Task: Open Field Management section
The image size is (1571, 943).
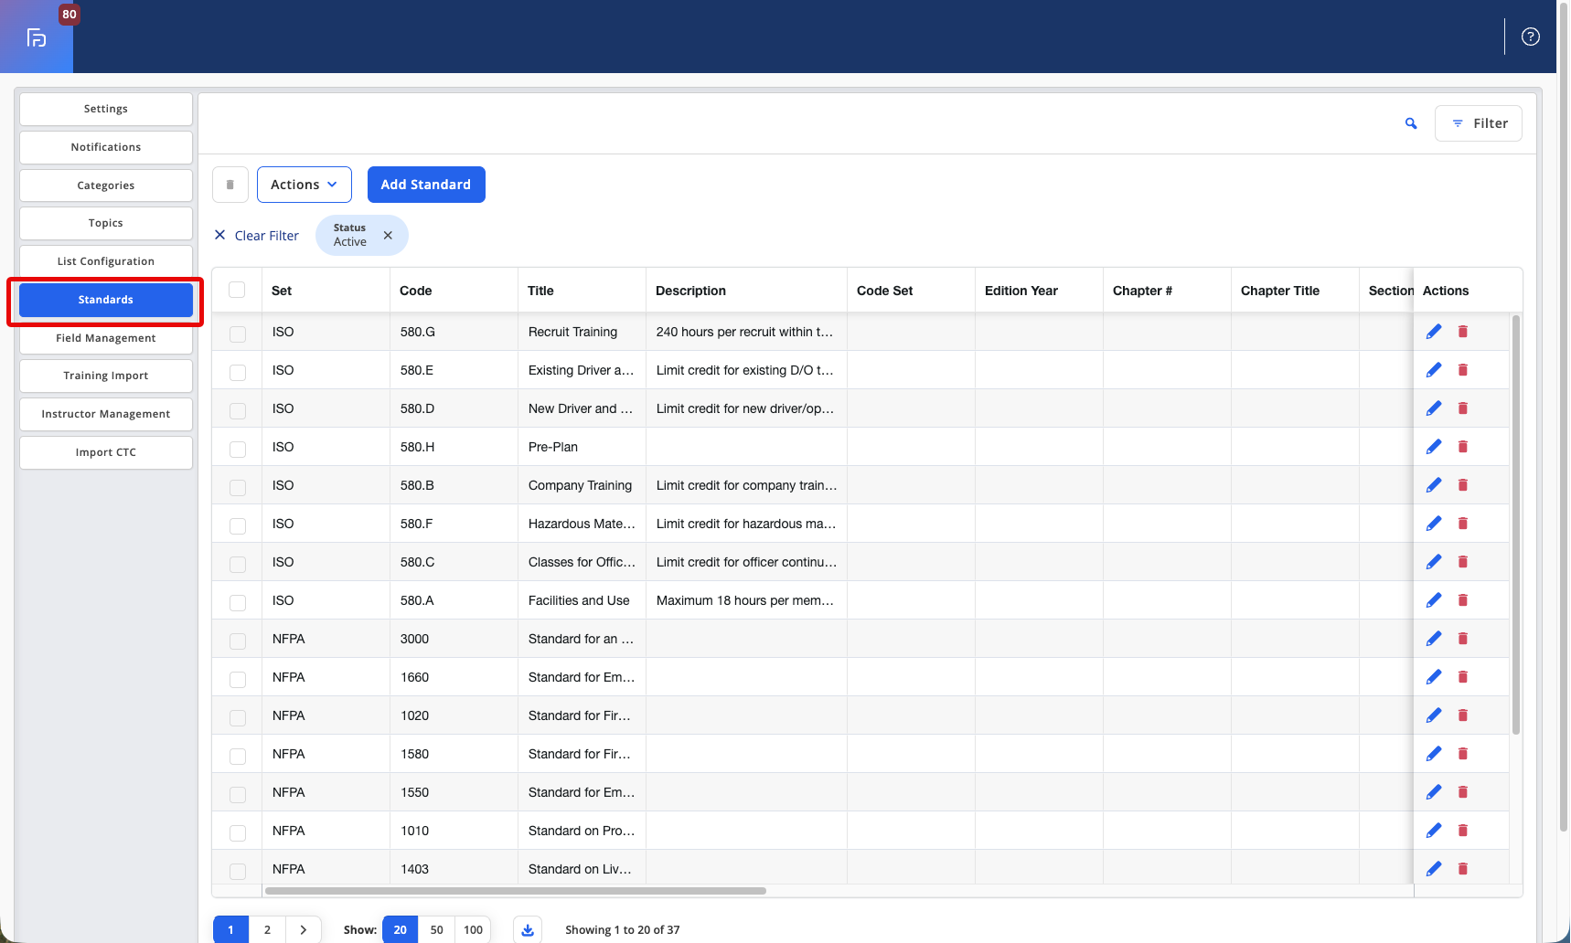Action: [106, 338]
